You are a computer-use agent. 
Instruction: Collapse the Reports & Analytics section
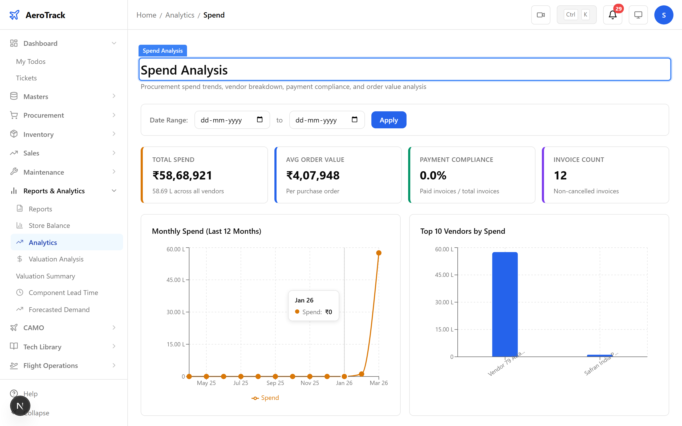pos(114,190)
